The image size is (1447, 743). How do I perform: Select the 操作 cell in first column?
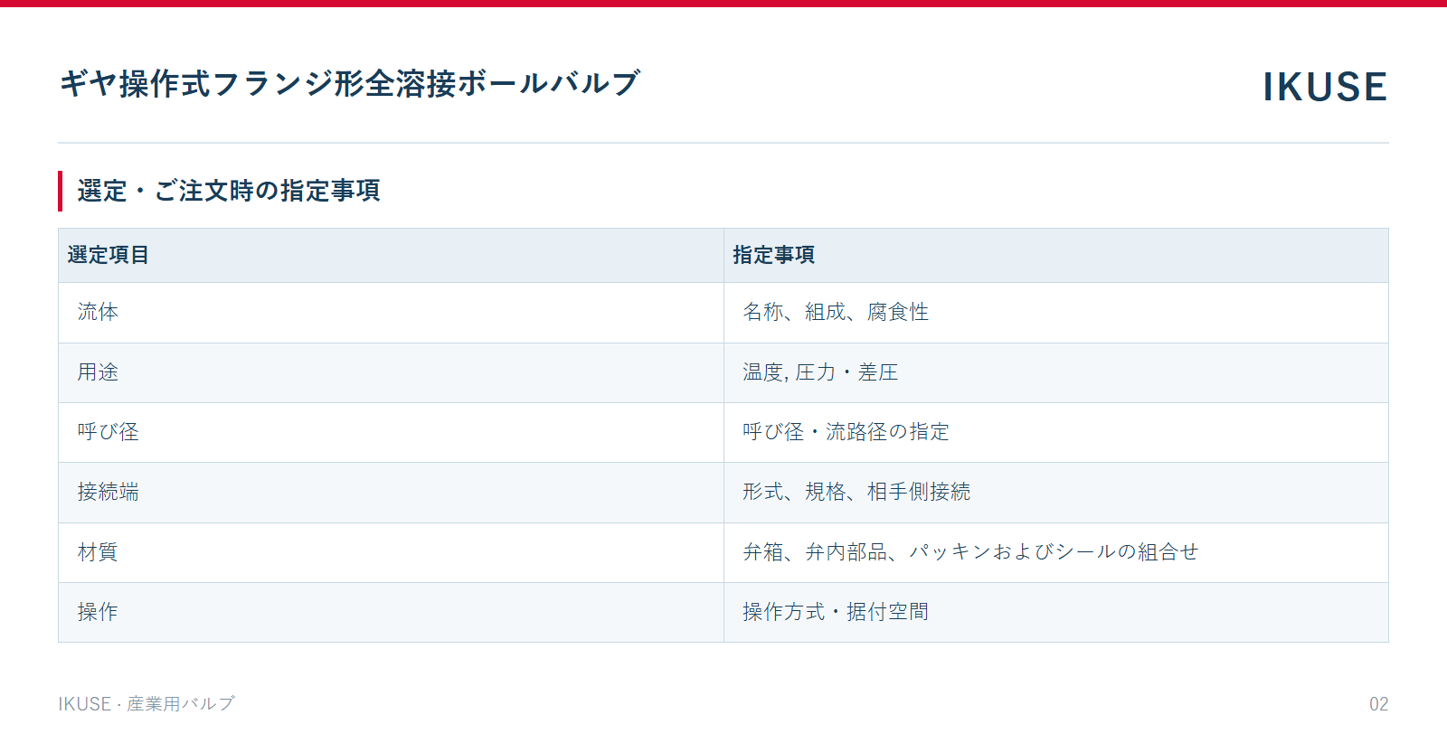tap(391, 612)
